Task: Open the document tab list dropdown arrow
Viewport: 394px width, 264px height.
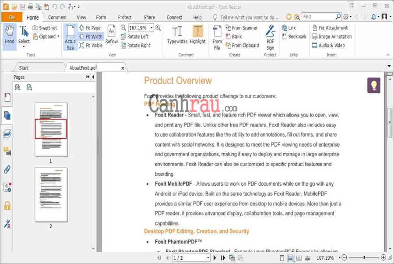Action: (x=389, y=66)
